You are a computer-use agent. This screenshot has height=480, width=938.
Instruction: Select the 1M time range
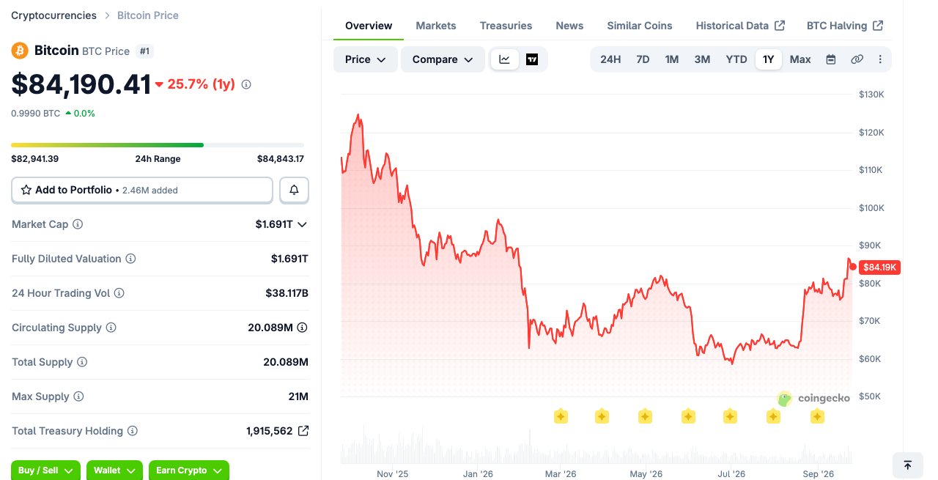click(x=672, y=59)
